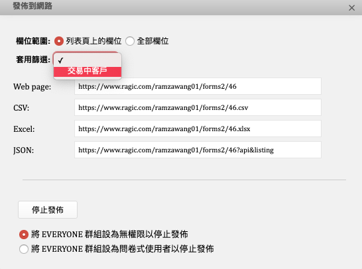Screen dimensions: 362x269
Task: Click the Excel label text
Action: (x=24, y=129)
